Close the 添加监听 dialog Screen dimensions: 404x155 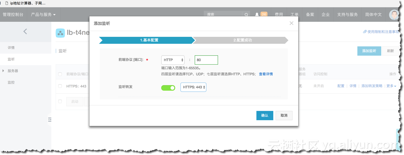point(291,23)
